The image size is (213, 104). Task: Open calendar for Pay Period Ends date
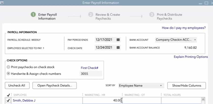click(x=118, y=40)
